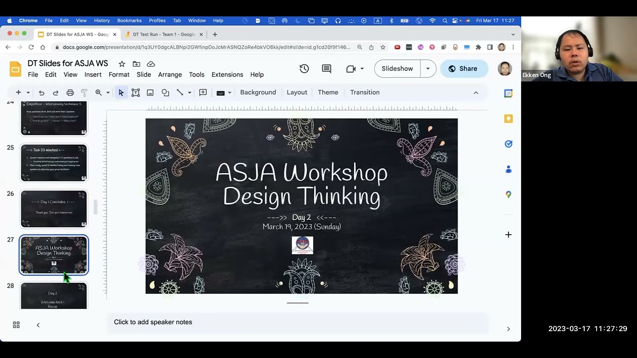Image resolution: width=637 pixels, height=358 pixels.
Task: Expand the Line type dropdown
Action: tap(190, 92)
